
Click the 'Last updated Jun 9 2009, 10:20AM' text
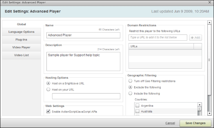(x=180, y=11)
